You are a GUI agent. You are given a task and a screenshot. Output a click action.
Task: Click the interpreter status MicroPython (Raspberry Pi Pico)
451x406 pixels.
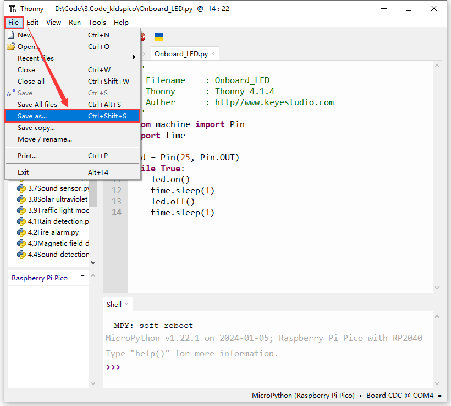tap(303, 396)
